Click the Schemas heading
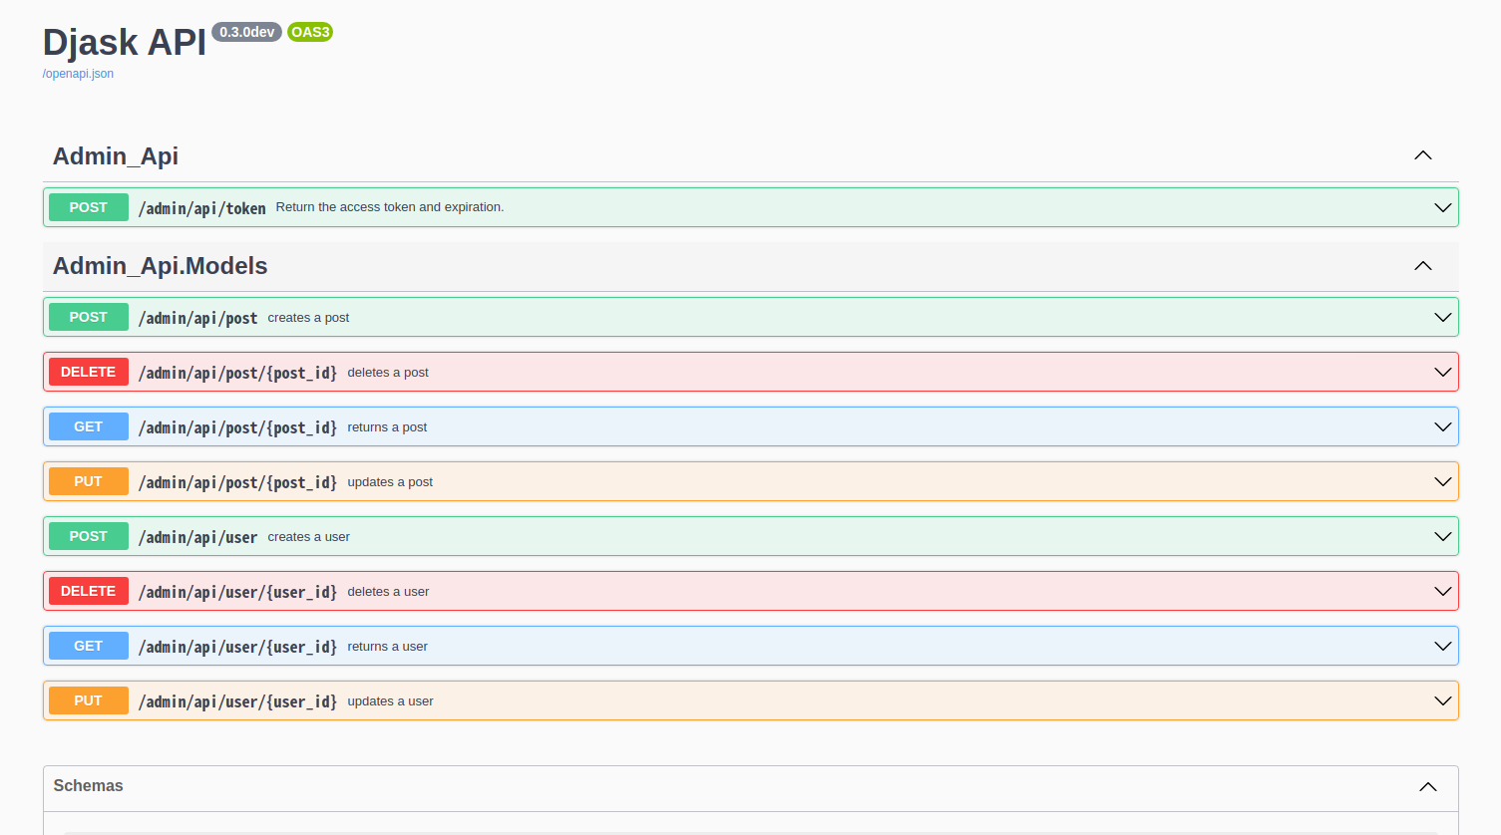Viewport: 1501px width, 835px height. point(88,786)
